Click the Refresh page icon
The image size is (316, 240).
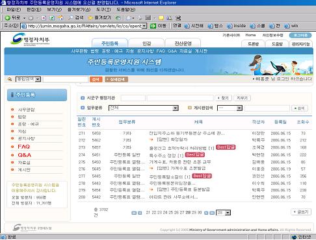52,18
